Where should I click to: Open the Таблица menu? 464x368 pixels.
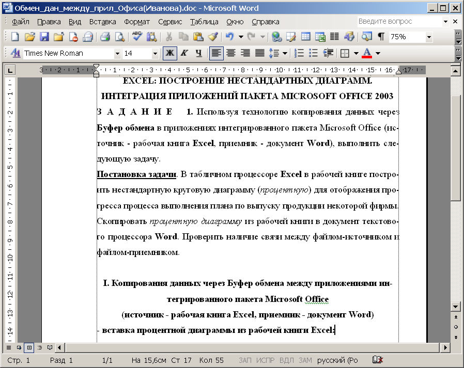[204, 22]
